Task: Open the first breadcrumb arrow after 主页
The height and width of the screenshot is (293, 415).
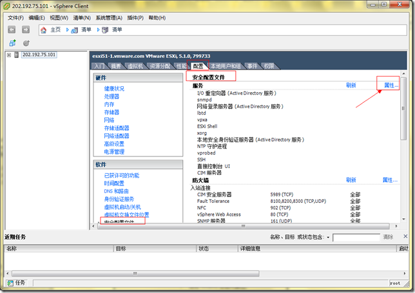Action: (x=67, y=30)
